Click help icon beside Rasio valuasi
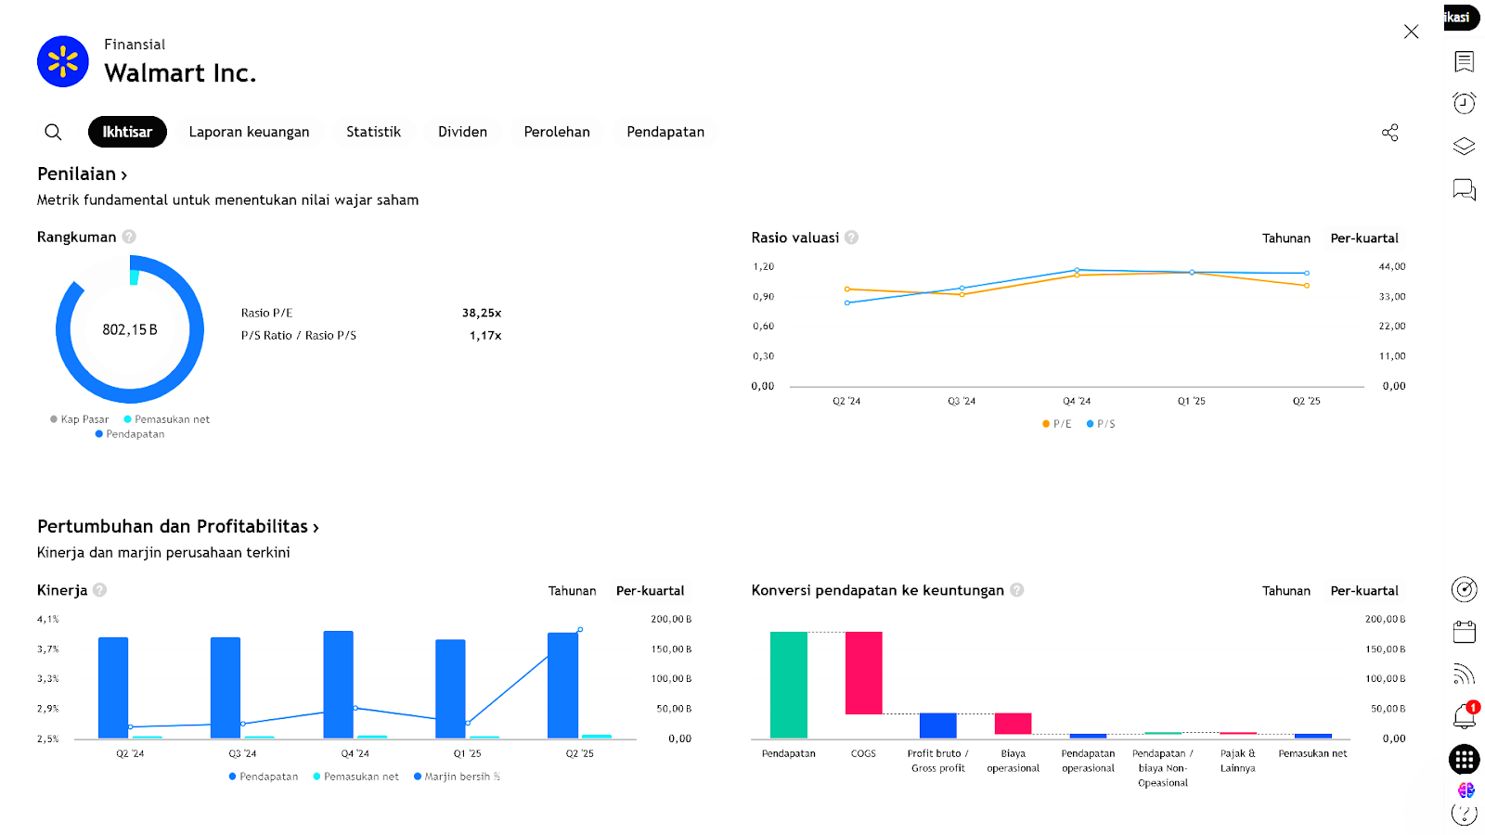The height and width of the screenshot is (835, 1485). (851, 238)
